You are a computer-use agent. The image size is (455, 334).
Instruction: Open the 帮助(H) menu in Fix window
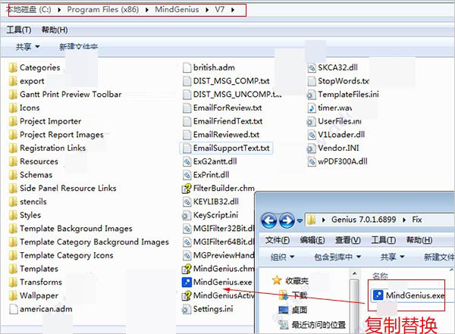[419, 240]
